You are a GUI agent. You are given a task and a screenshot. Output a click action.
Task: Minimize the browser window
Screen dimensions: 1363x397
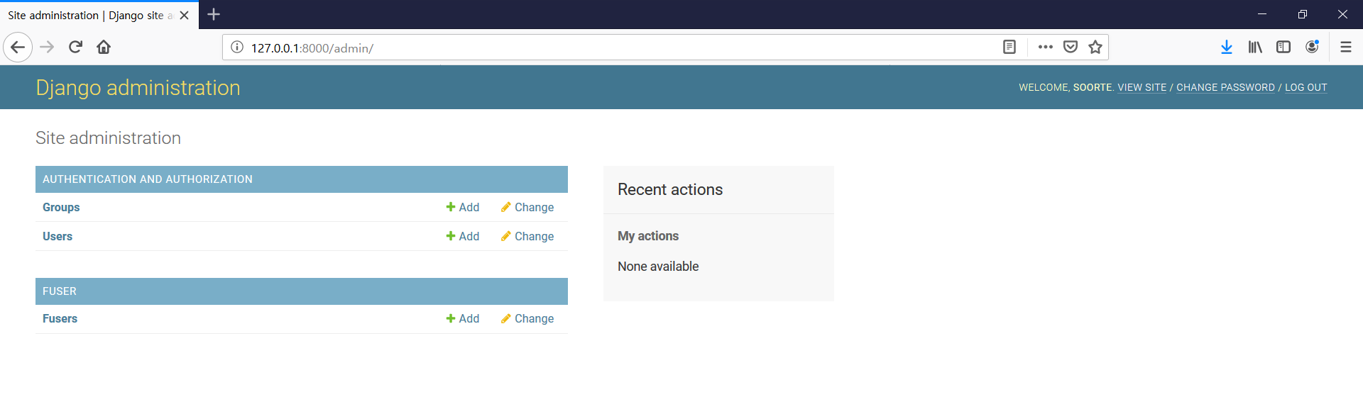pos(1262,14)
